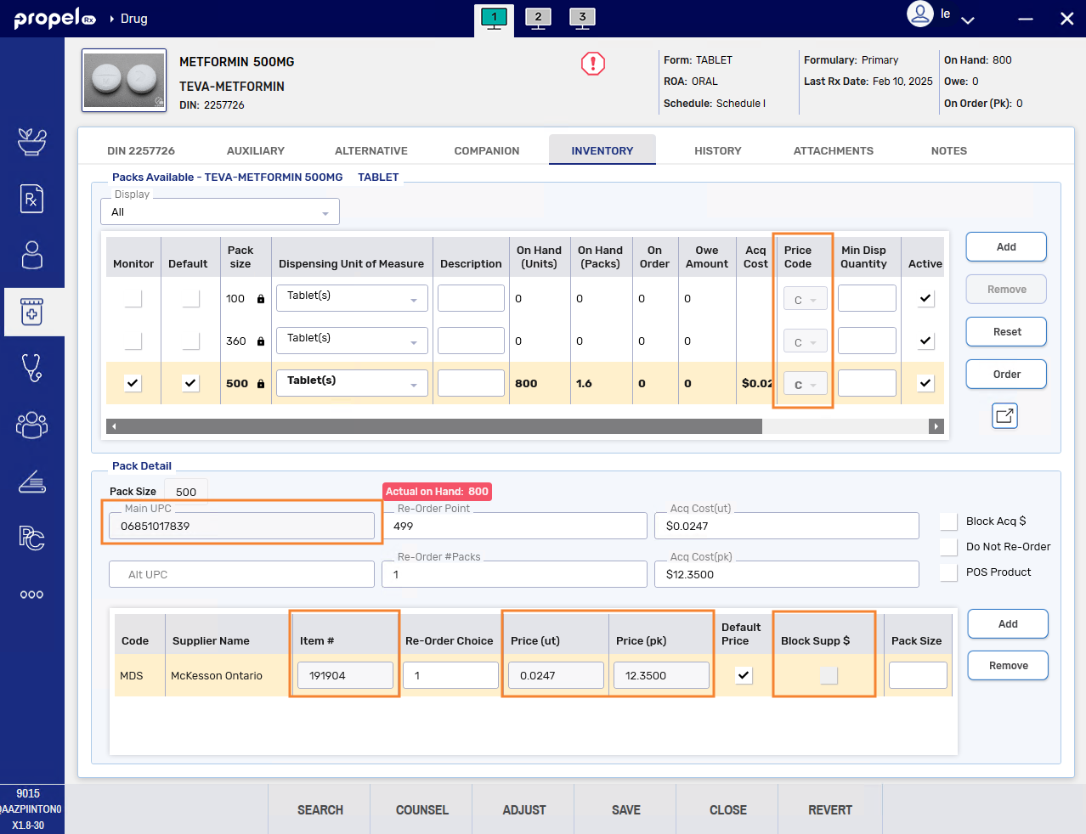Open the stethoscope doctor icon in sidebar

(x=32, y=368)
